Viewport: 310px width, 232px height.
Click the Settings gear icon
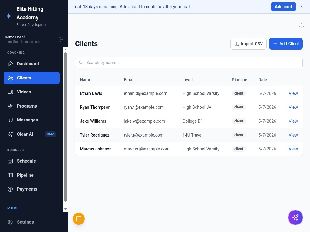pos(10,222)
